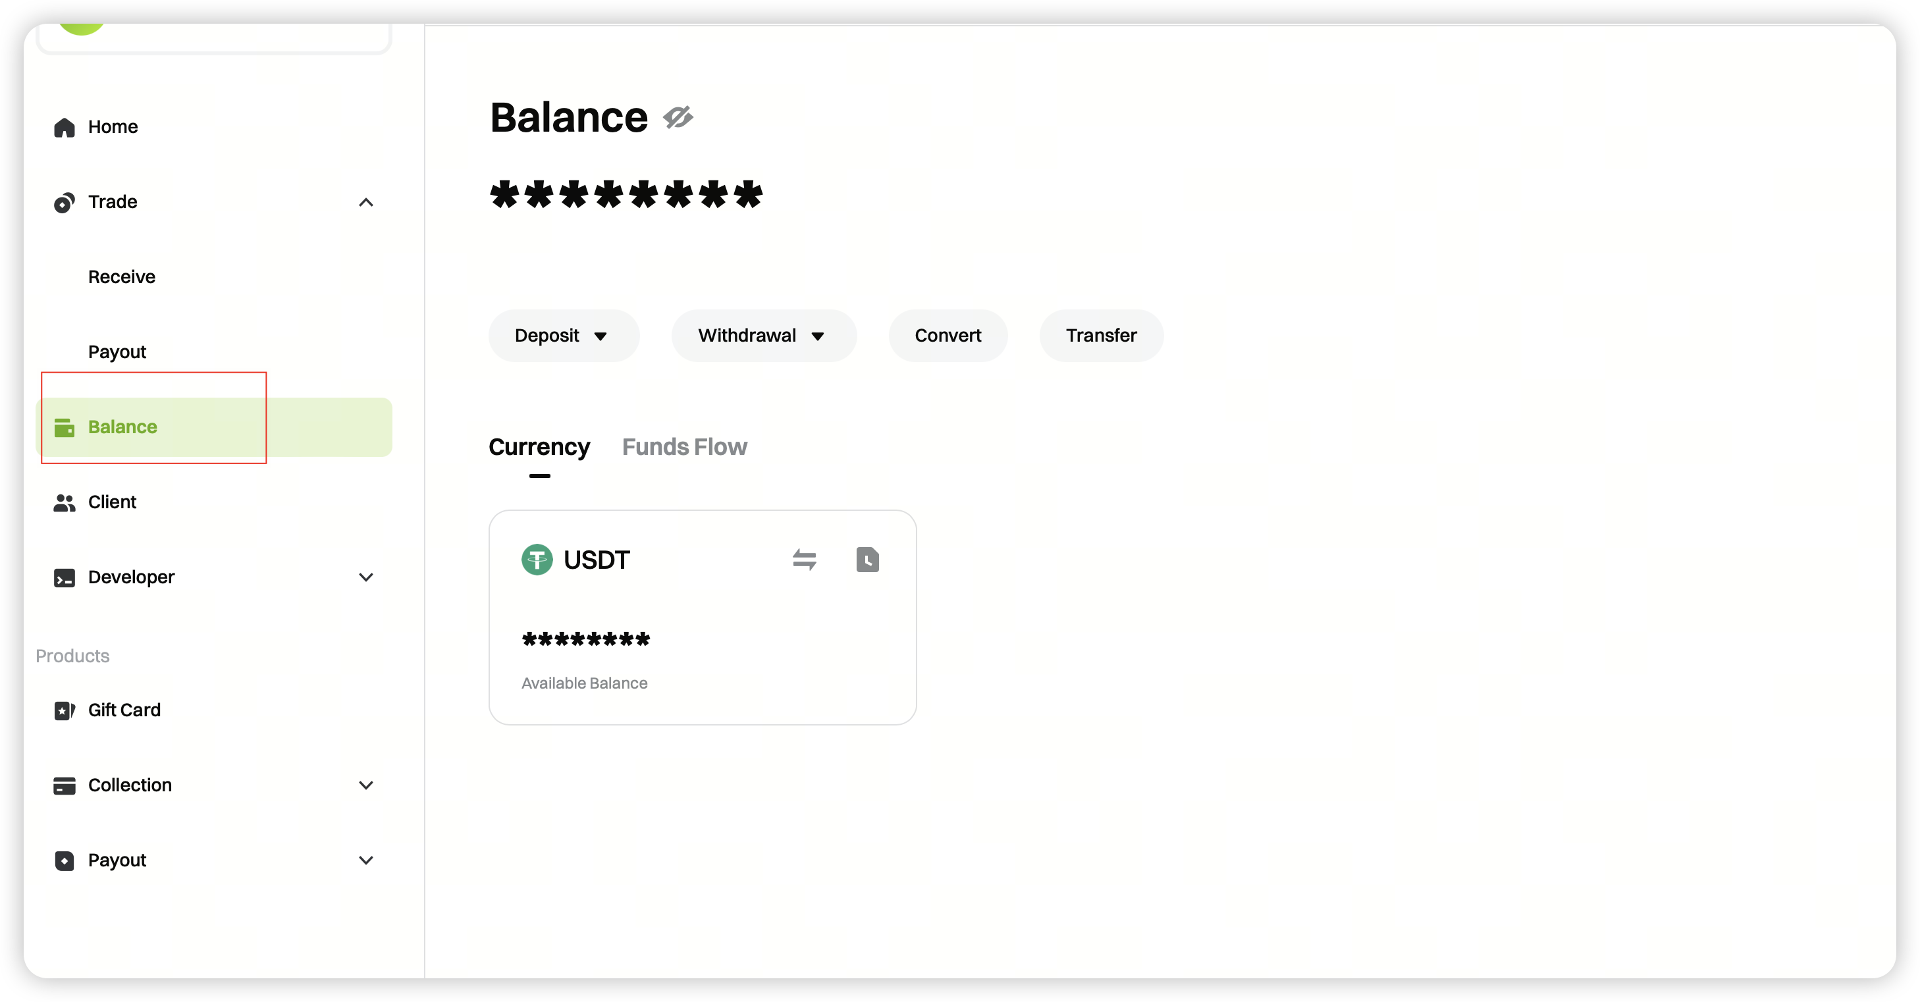This screenshot has height=1002, width=1920.
Task: Click the Developer terminal icon
Action: [64, 578]
